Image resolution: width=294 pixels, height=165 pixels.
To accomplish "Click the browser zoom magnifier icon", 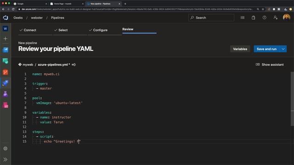I will (258, 9).
